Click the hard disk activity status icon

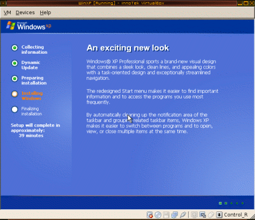click(x=150, y=215)
